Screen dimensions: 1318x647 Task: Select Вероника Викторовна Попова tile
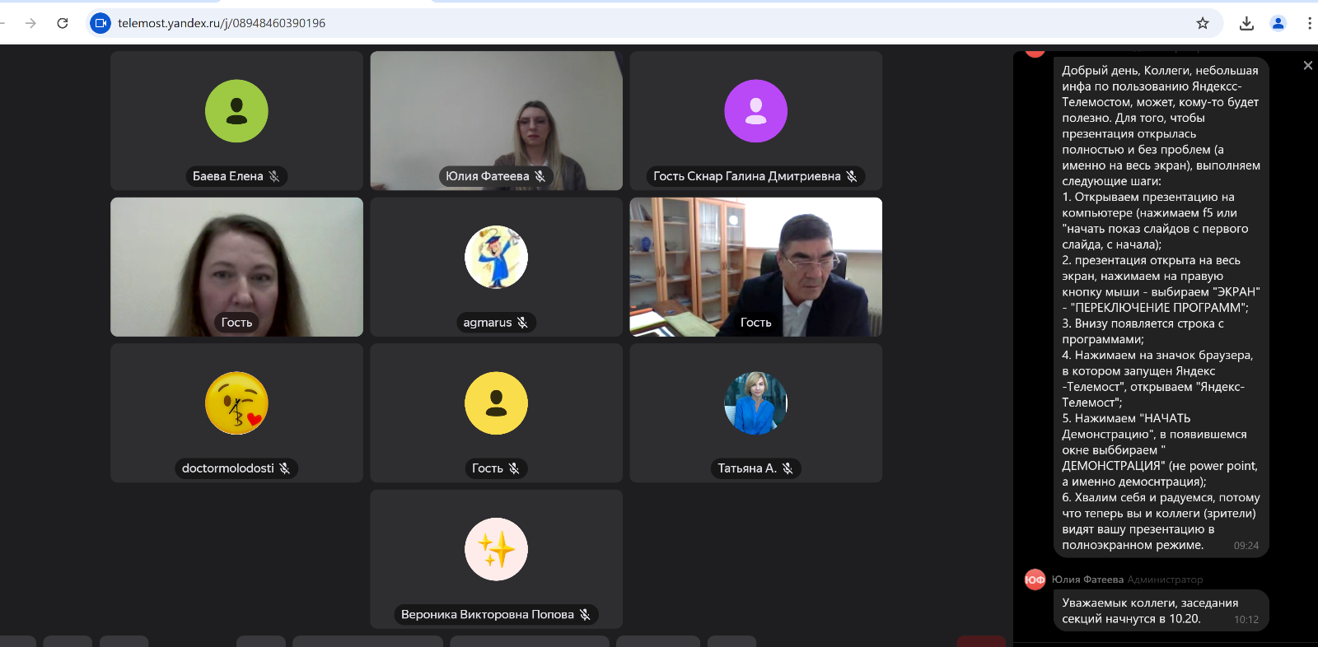pos(496,559)
